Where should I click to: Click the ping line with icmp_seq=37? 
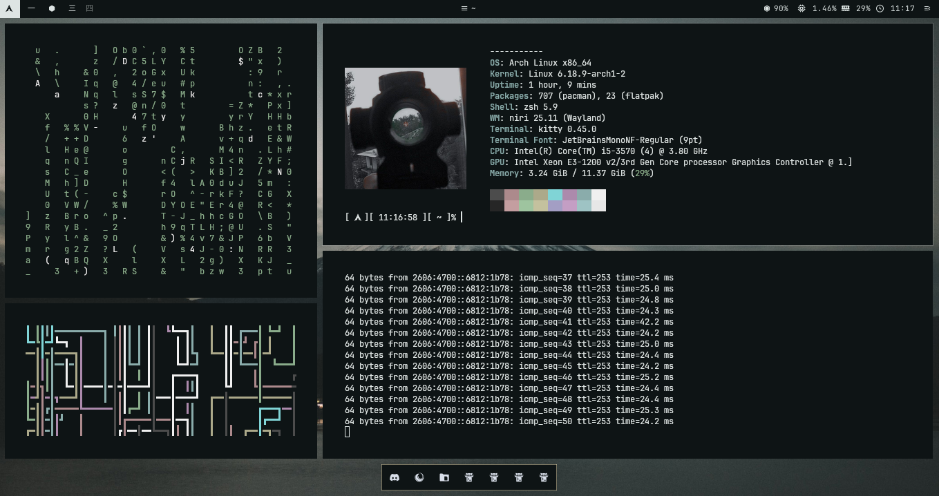pos(509,278)
